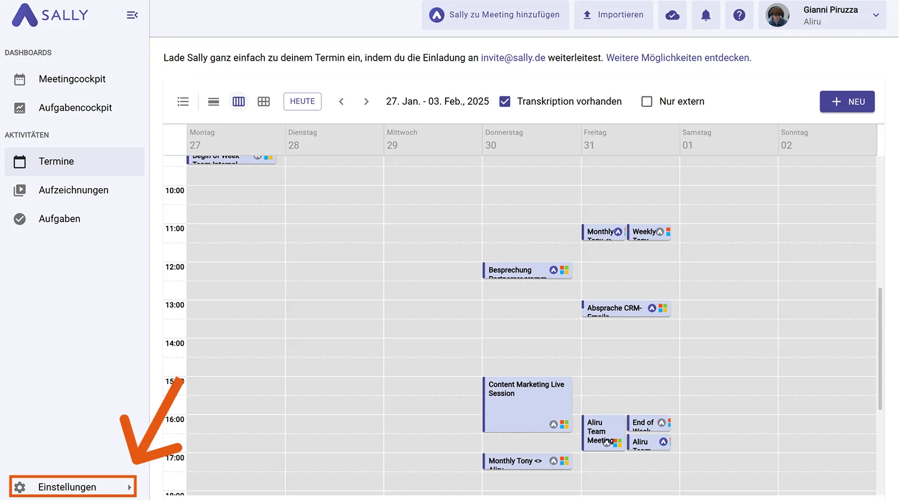The width and height of the screenshot is (899, 500).
Task: Expand the Einstellungen submenu arrow
Action: pos(129,487)
